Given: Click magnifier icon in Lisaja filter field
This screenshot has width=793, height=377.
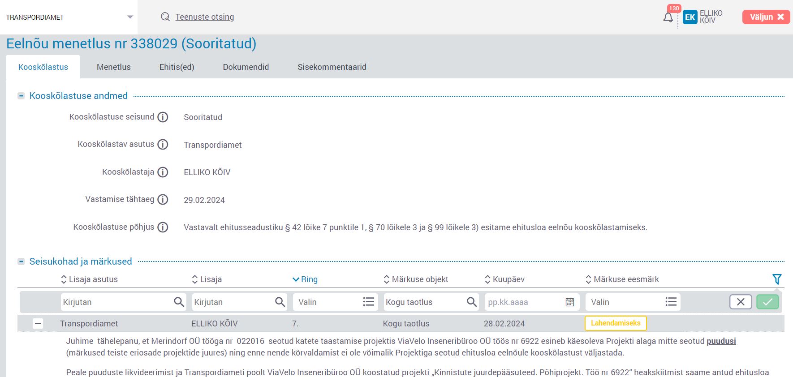Looking at the screenshot, I should 280,302.
